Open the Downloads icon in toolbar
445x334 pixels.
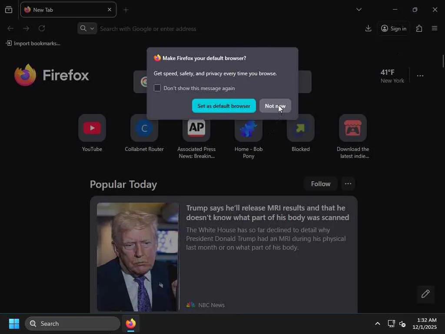[x=369, y=28]
